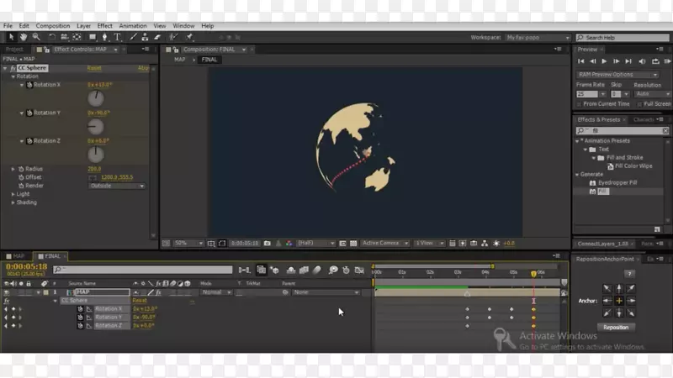The image size is (673, 378).
Task: Open magnification 50% dropdown
Action: coord(188,243)
